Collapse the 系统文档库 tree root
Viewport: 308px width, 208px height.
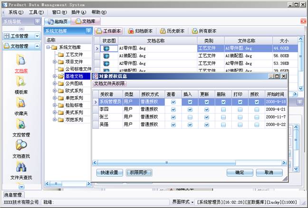click(x=48, y=47)
